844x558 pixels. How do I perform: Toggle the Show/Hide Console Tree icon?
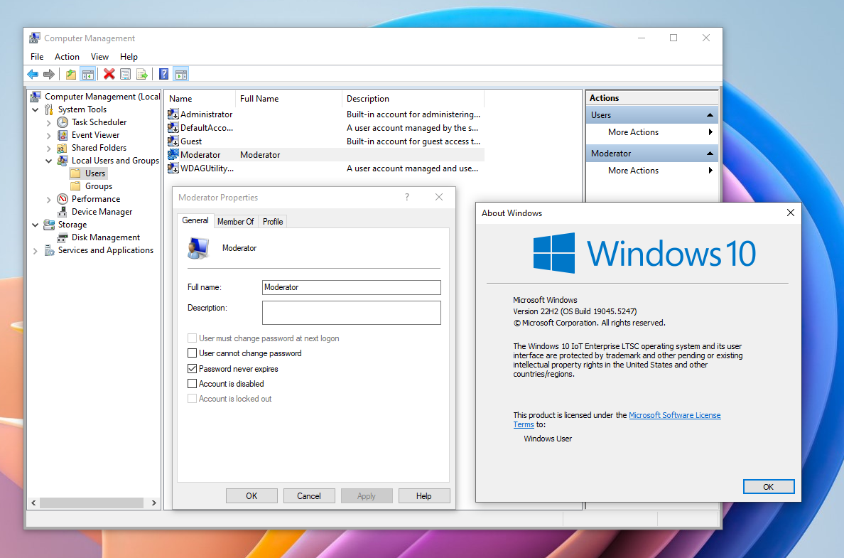87,75
